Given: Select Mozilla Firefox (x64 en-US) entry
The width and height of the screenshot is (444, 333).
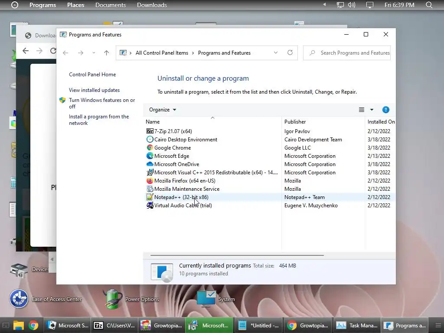Looking at the screenshot, I should click(x=185, y=181).
